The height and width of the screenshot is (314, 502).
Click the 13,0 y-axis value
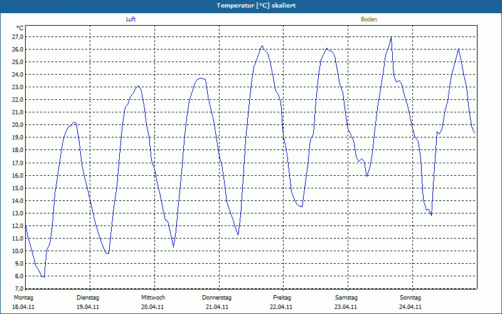(x=18, y=214)
